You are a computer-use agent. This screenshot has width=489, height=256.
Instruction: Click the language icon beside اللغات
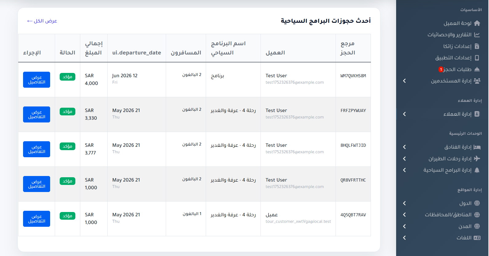coord(477,238)
